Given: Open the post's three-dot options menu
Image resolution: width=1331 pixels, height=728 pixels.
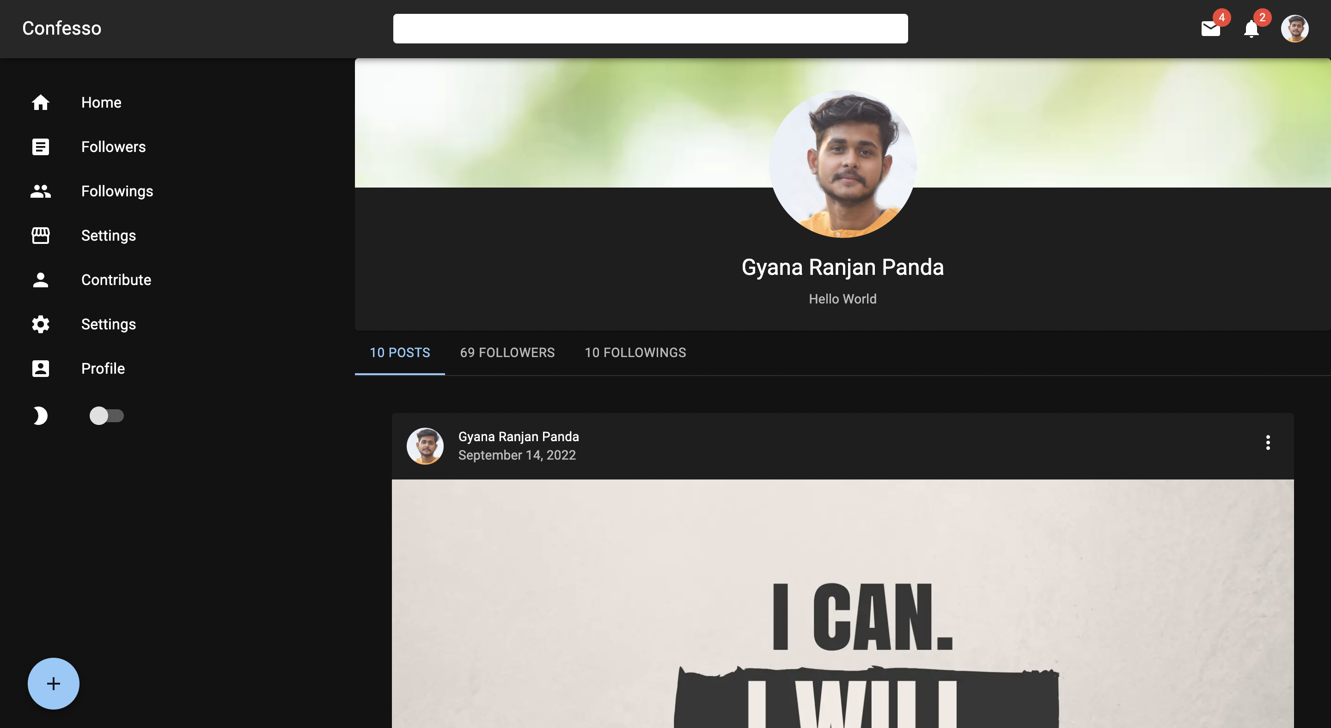Looking at the screenshot, I should pyautogui.click(x=1267, y=443).
